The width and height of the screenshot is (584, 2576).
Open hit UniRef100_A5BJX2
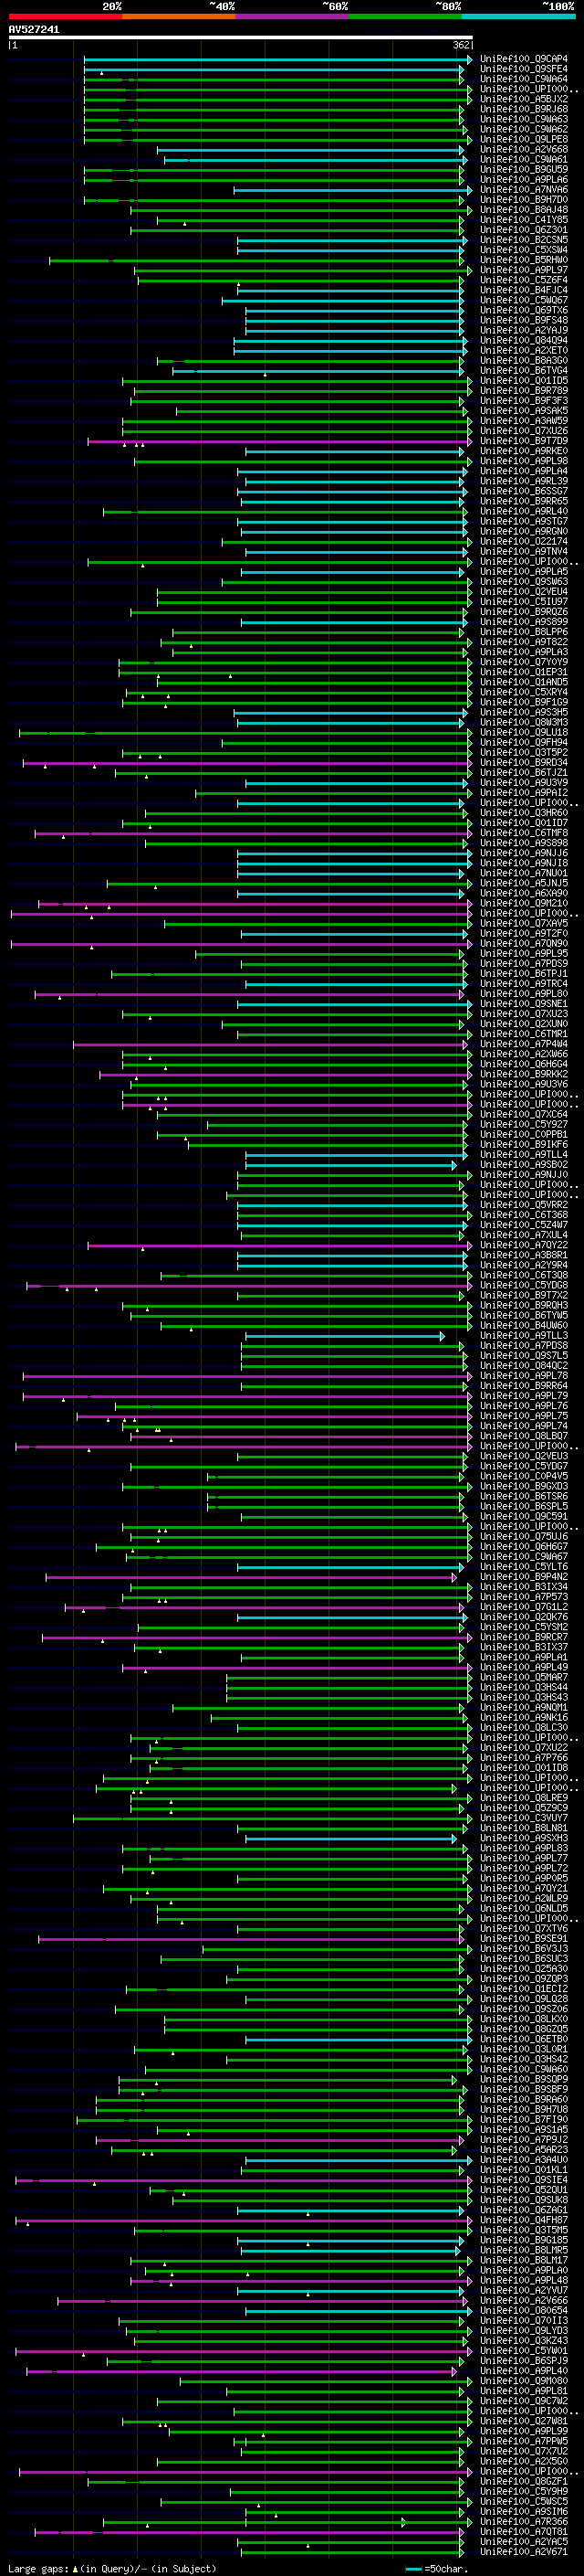tap(524, 99)
